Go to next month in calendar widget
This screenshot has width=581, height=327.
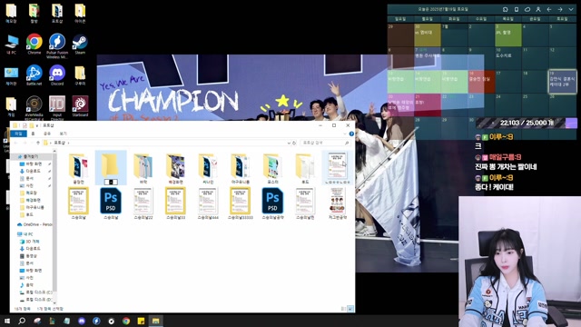(560, 9)
